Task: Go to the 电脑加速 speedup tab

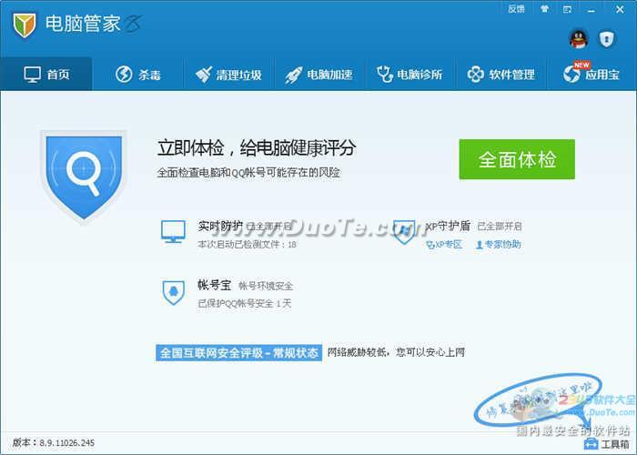Action: 319,75
